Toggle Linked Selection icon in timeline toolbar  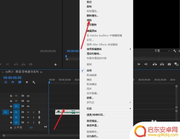pyautogui.click(x=20, y=82)
